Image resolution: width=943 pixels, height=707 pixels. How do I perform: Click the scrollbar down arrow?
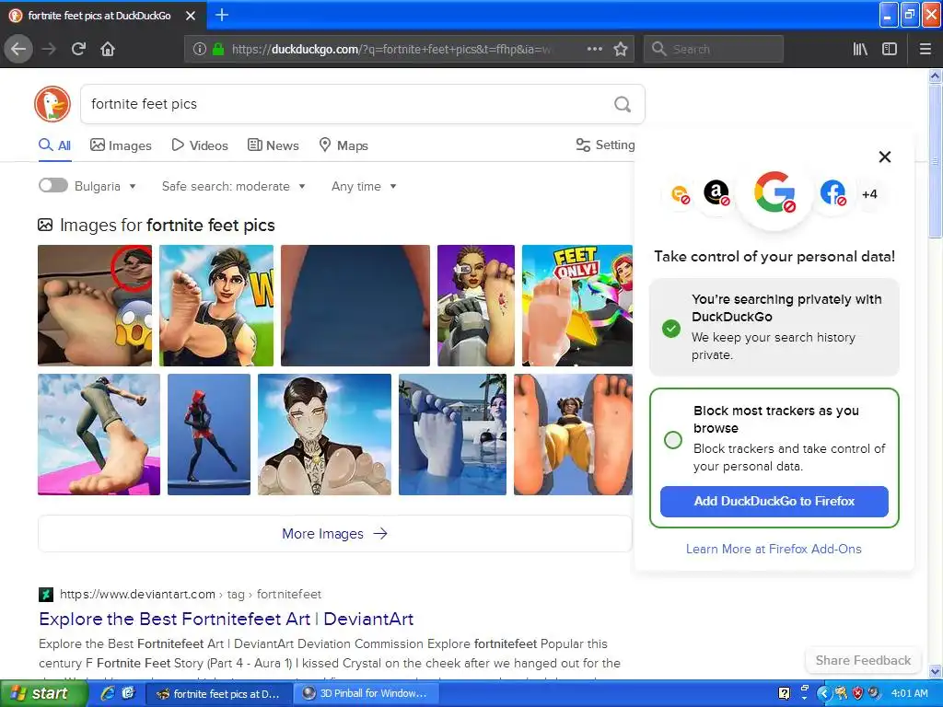[935, 671]
